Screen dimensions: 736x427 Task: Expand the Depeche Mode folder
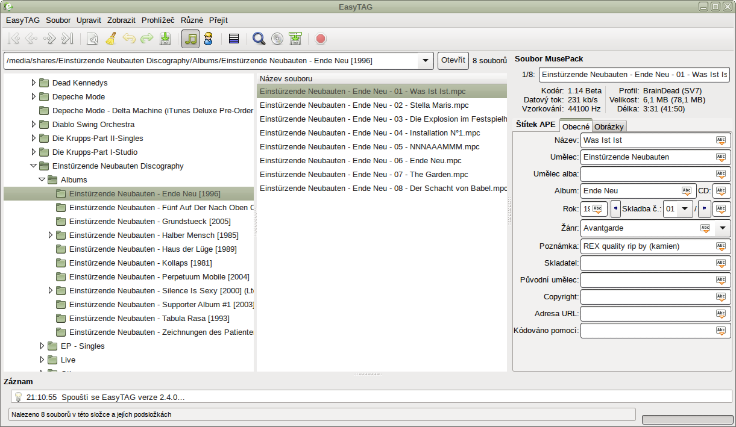coord(34,96)
